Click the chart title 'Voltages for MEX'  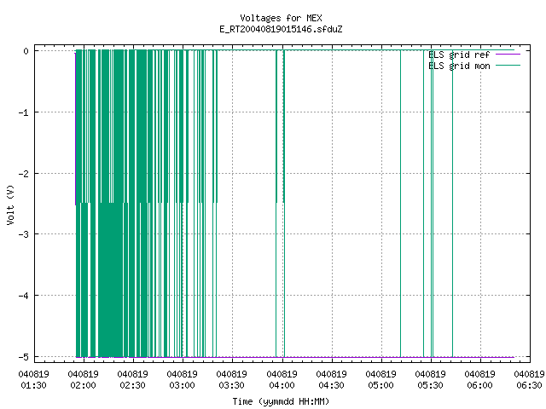pos(281,18)
